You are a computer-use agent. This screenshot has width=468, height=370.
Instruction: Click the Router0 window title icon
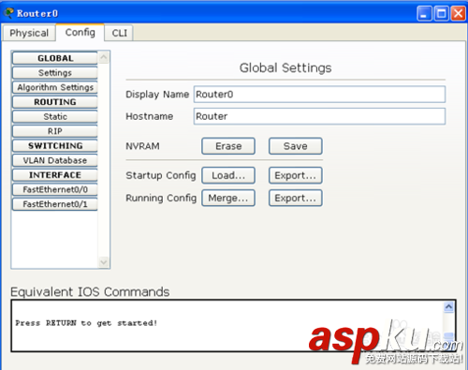8,13
